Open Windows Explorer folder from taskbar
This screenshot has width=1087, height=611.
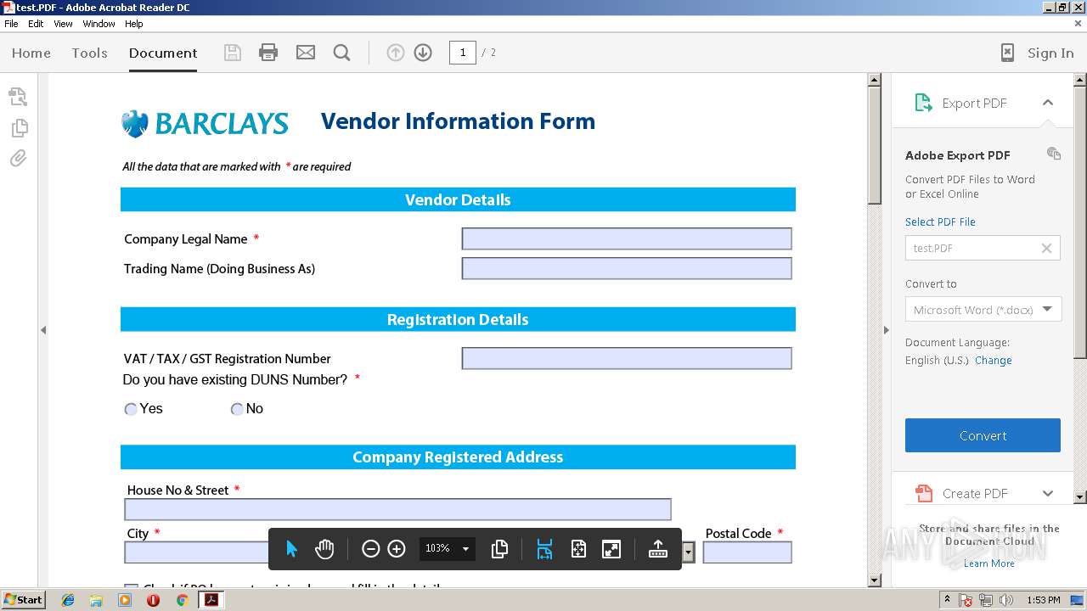96,600
